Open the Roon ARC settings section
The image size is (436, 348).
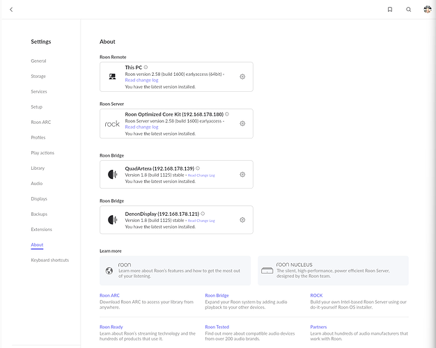[40, 122]
